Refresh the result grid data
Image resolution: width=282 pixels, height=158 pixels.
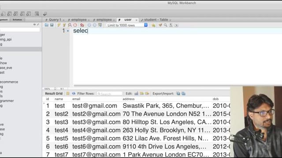(x=74, y=93)
